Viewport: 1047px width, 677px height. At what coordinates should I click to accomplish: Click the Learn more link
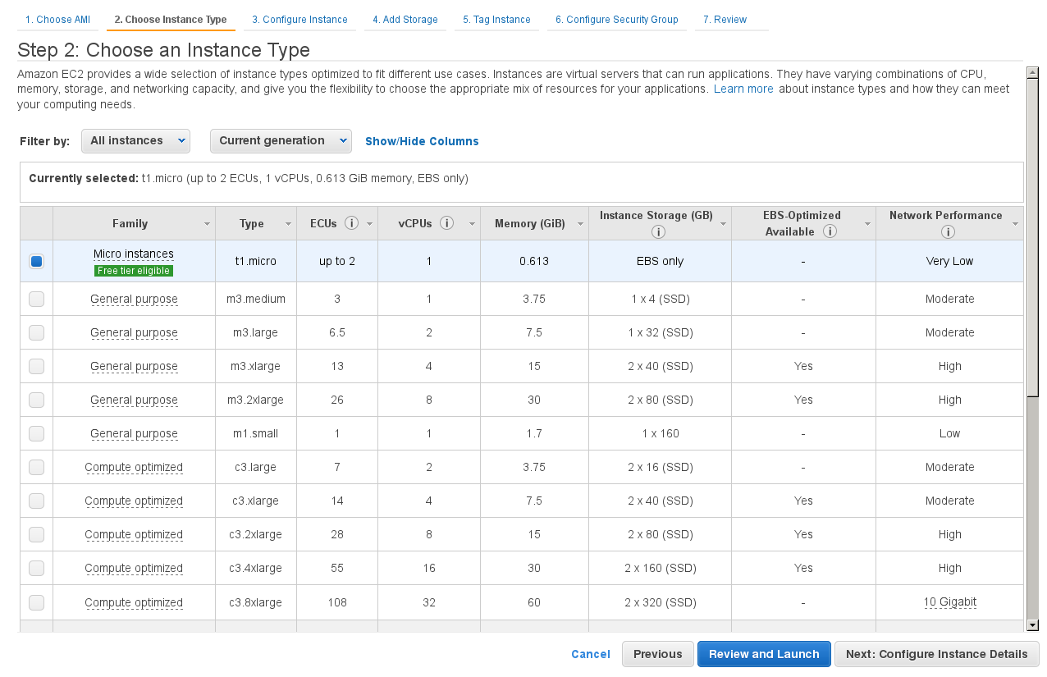[x=743, y=89]
